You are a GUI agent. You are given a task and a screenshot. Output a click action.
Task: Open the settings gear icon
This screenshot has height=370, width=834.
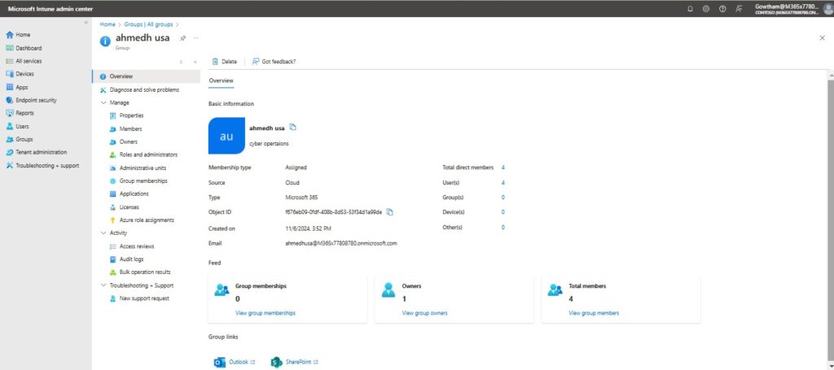coord(706,9)
